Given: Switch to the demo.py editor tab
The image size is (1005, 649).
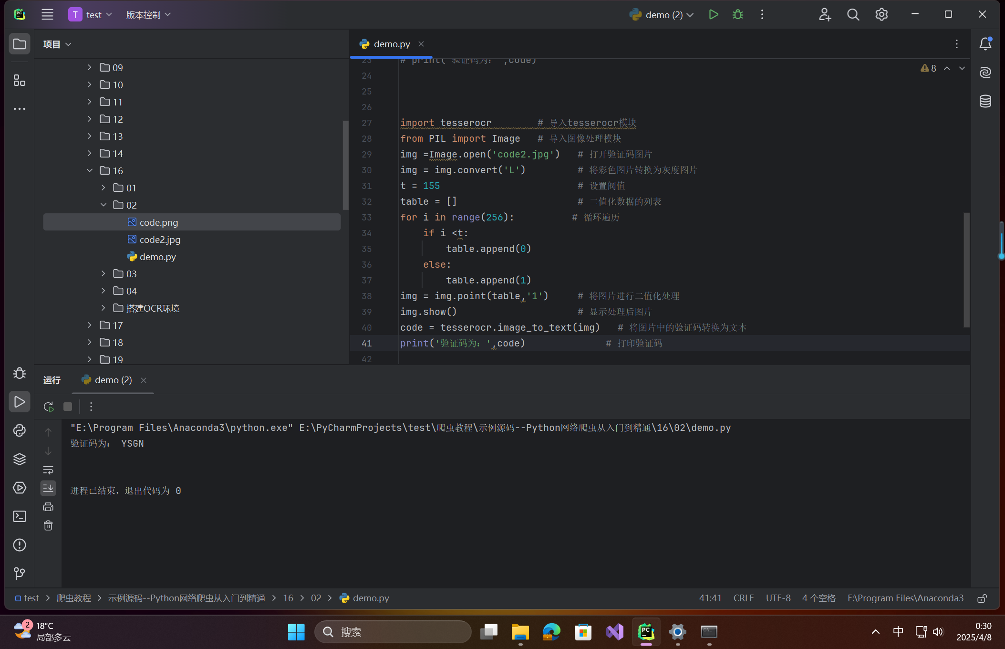Looking at the screenshot, I should 391,44.
